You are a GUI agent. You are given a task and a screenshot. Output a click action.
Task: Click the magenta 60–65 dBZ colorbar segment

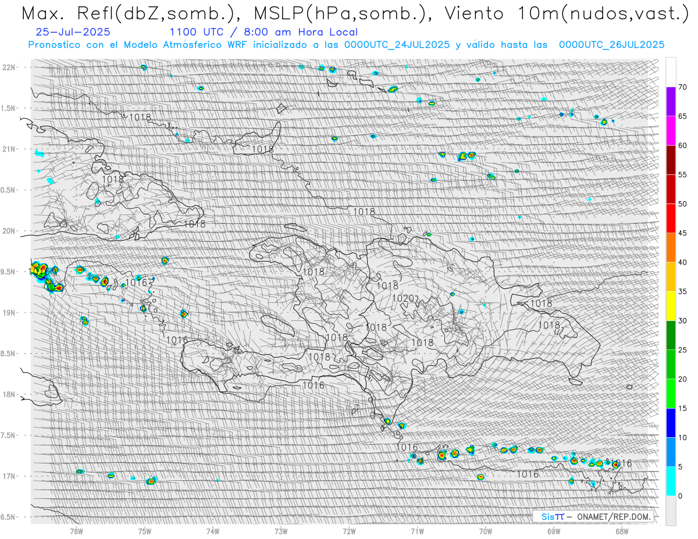coord(671,131)
